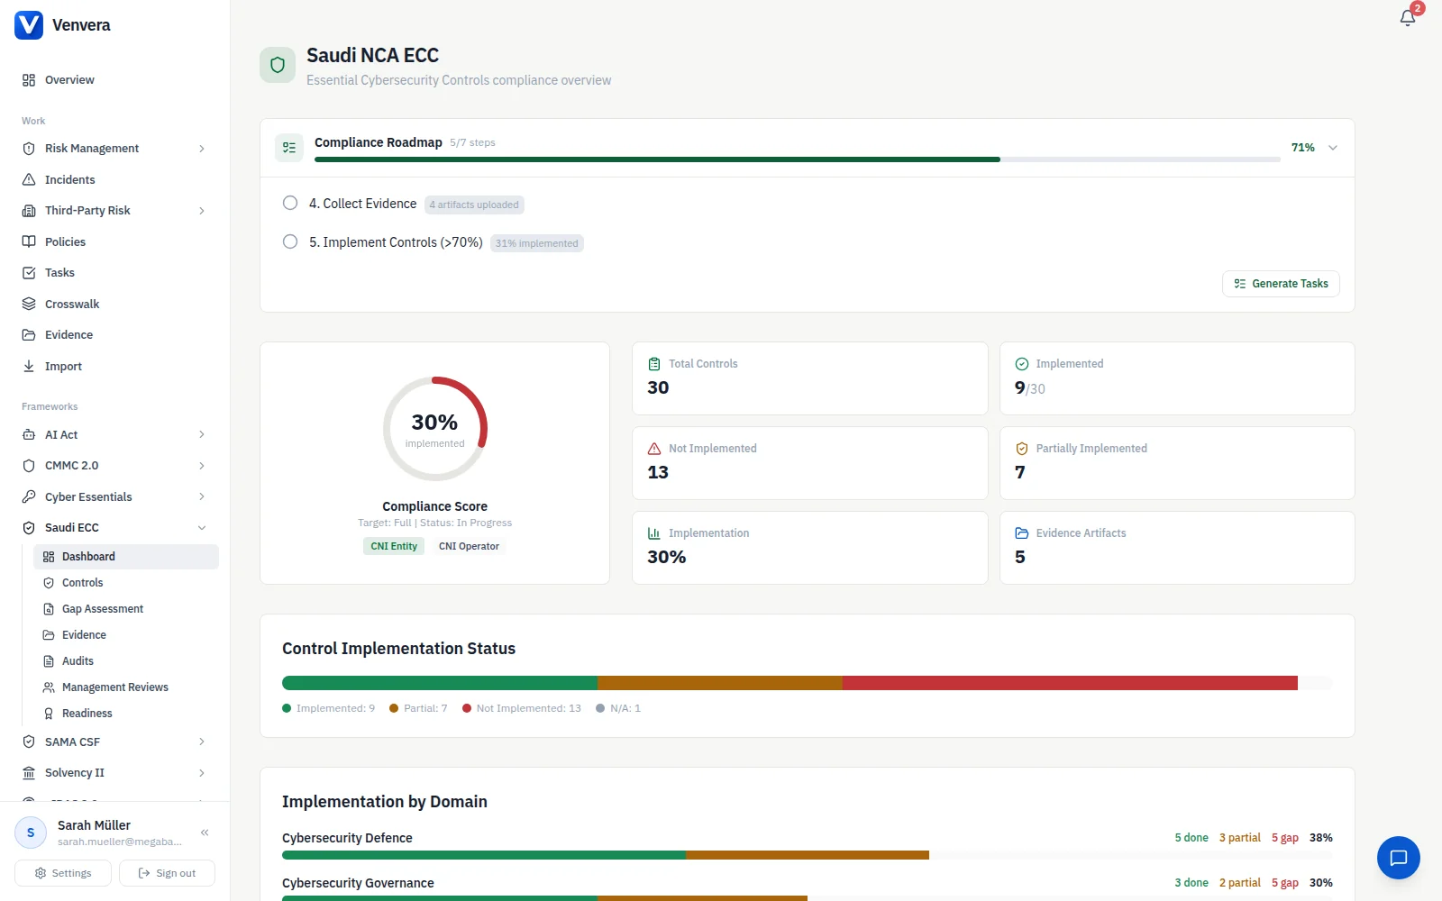Click the '31% implemented' badge
Viewport: 1442px width, 901px height.
click(537, 243)
